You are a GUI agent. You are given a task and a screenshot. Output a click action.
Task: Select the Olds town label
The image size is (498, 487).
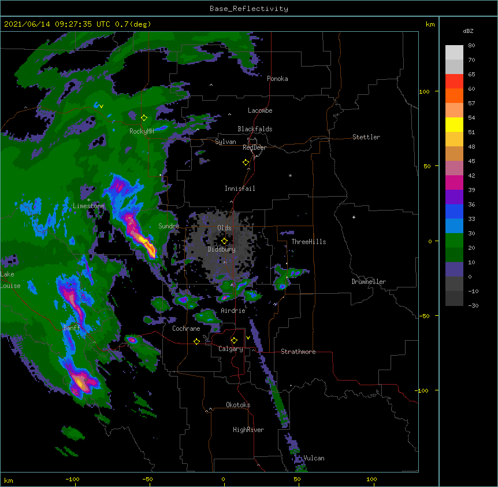pyautogui.click(x=224, y=228)
